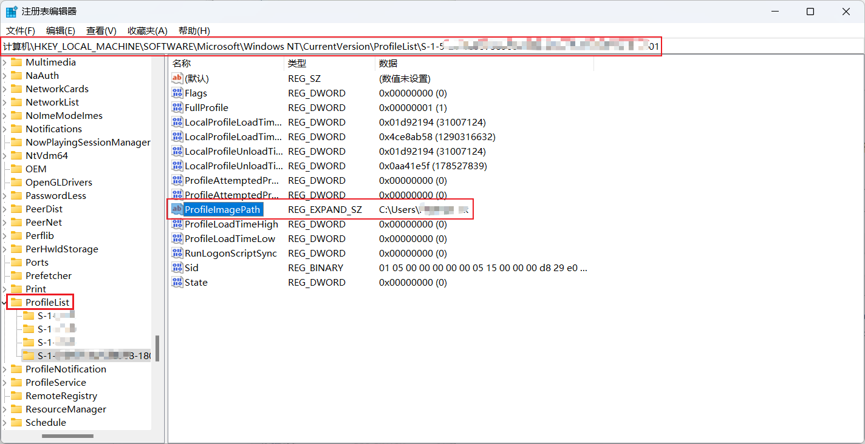The image size is (865, 444).
Task: Expand the NetworkList tree node
Action: pyautogui.click(x=5, y=102)
